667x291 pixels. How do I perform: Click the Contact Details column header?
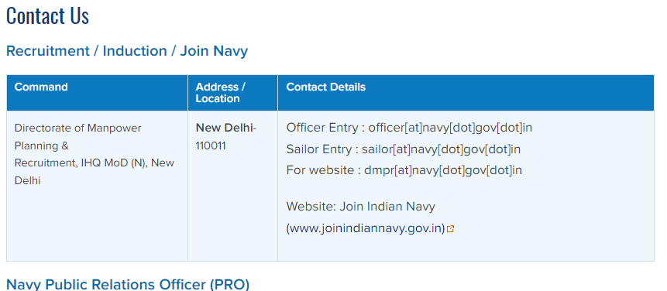tap(326, 87)
